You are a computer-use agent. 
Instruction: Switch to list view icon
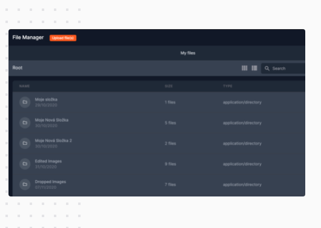coord(254,68)
